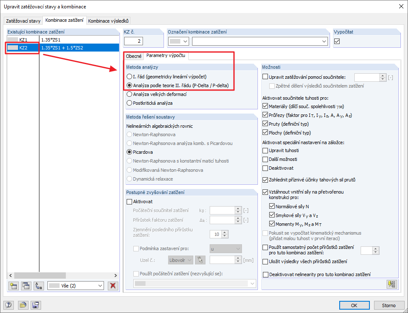The width and height of the screenshot is (408, 313).
Task: Open help with question mark icon
Action: click(x=8, y=305)
